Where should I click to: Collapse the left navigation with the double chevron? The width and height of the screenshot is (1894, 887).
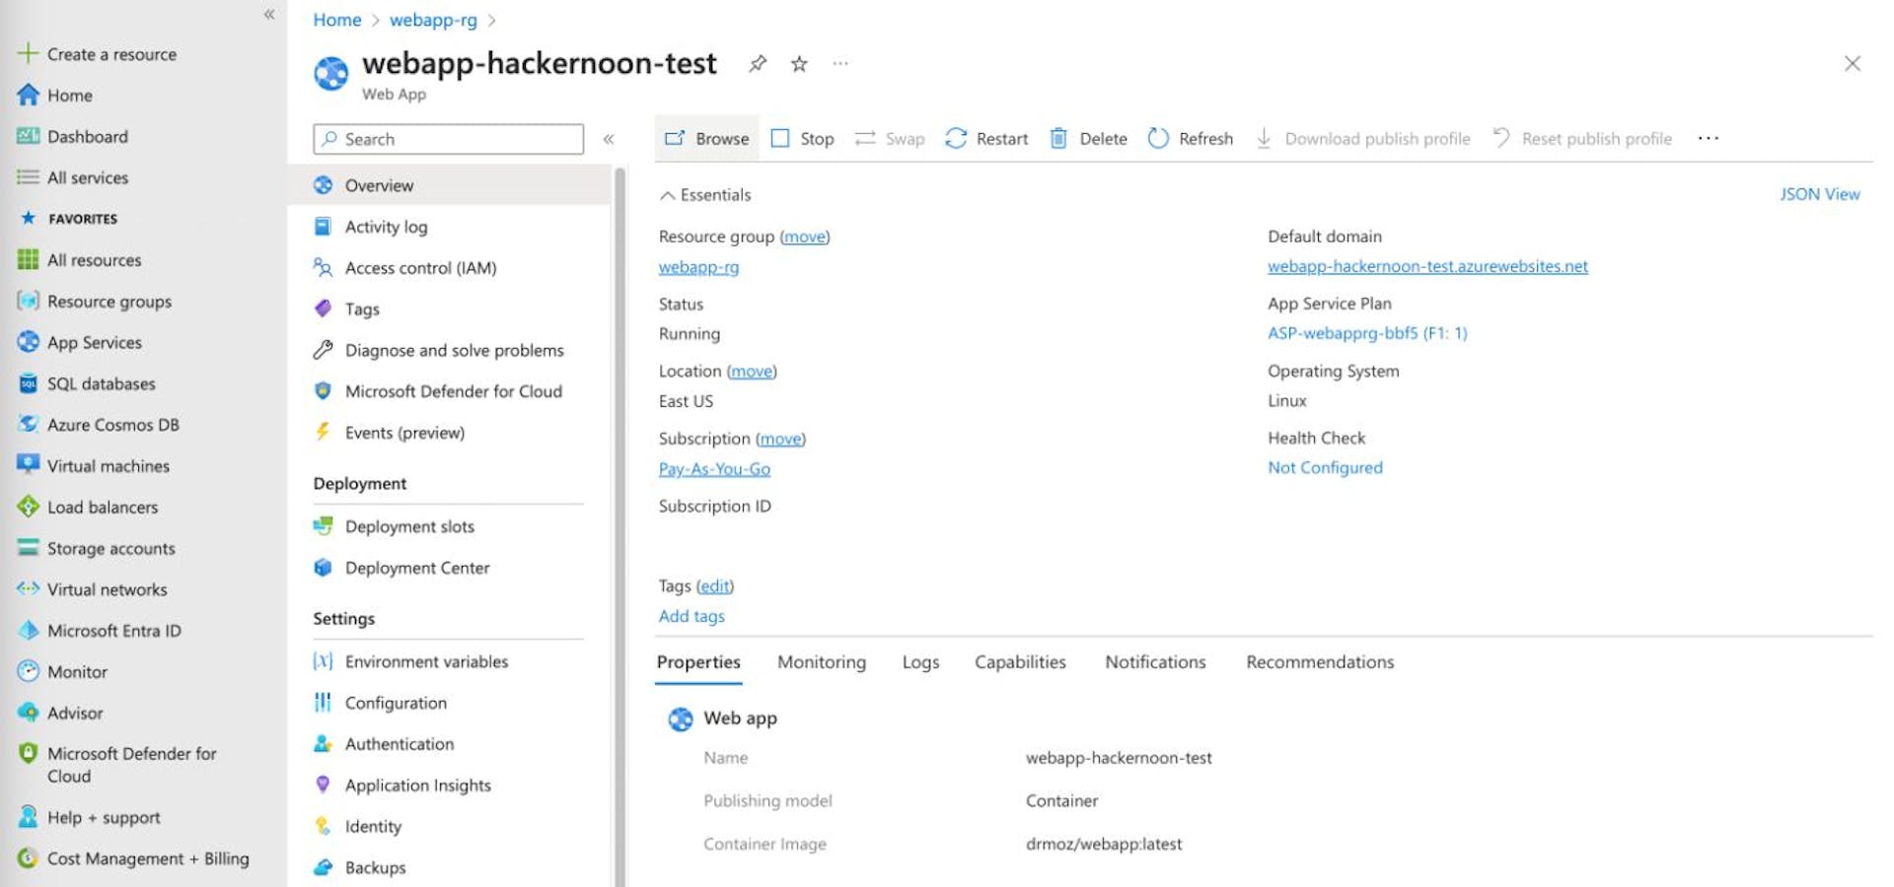[267, 15]
